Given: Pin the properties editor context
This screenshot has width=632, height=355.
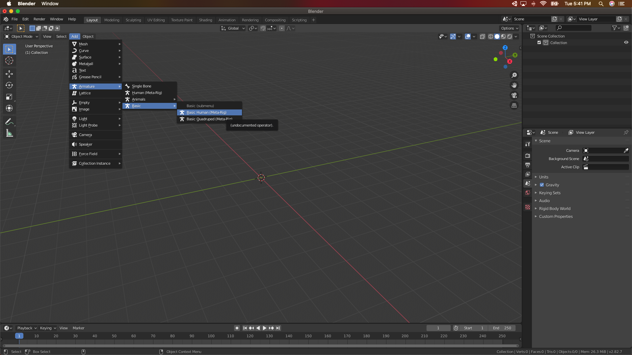Looking at the screenshot, I should tap(626, 132).
